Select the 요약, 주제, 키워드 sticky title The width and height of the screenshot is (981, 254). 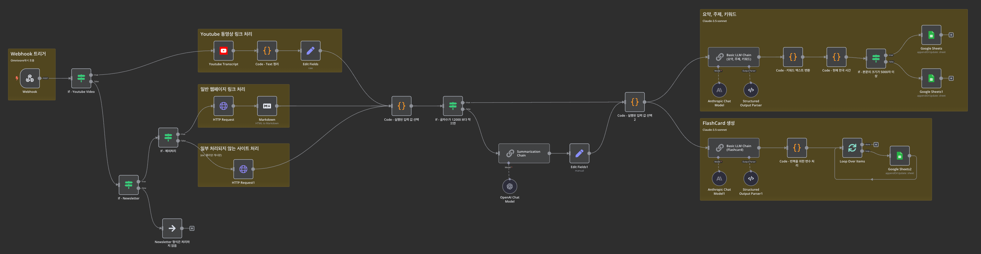pyautogui.click(x=719, y=14)
